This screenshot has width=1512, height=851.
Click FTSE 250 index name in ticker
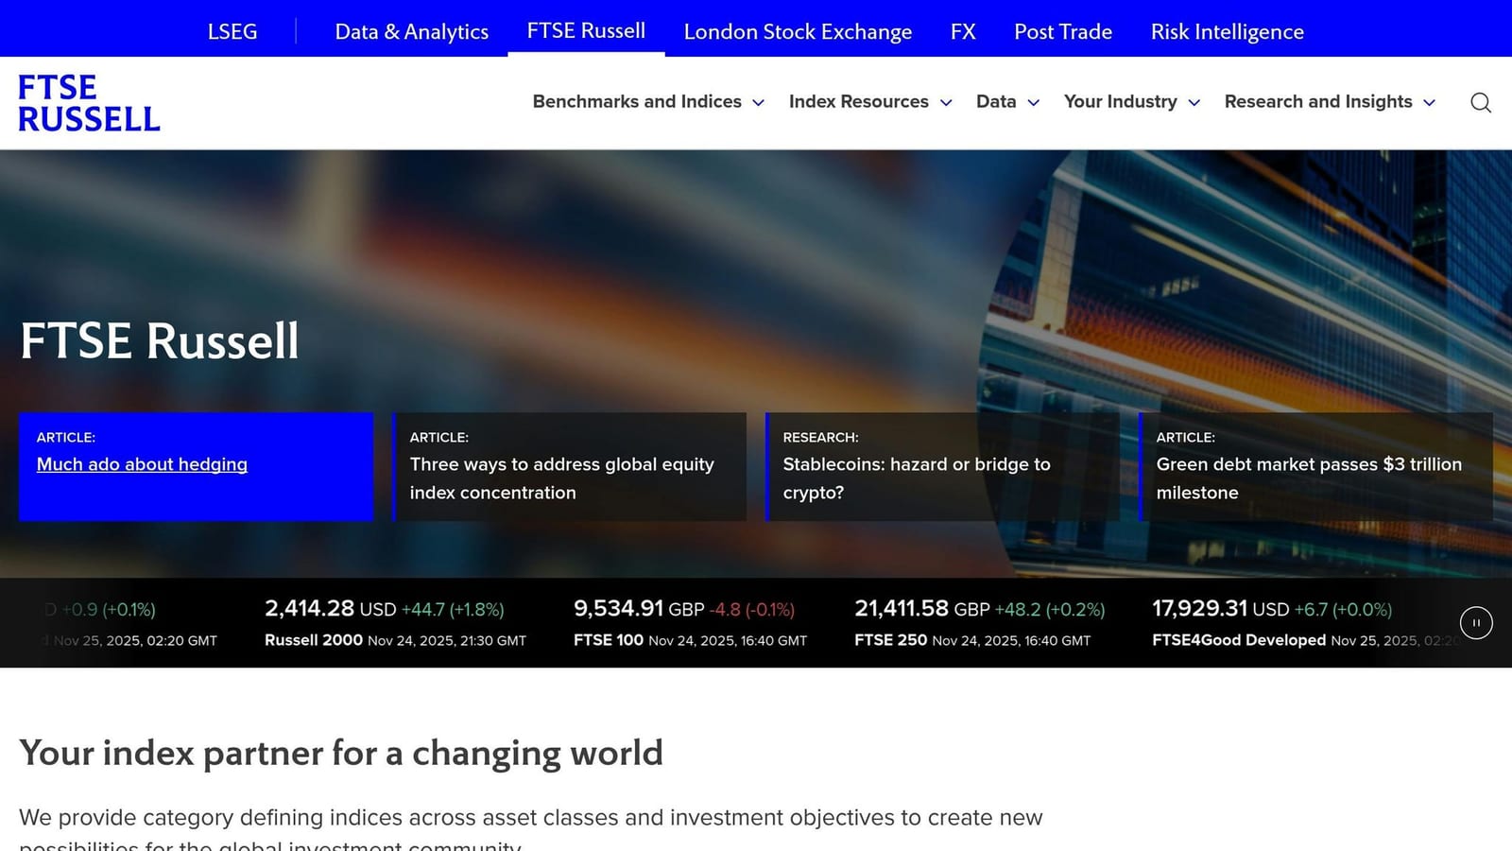(x=891, y=640)
